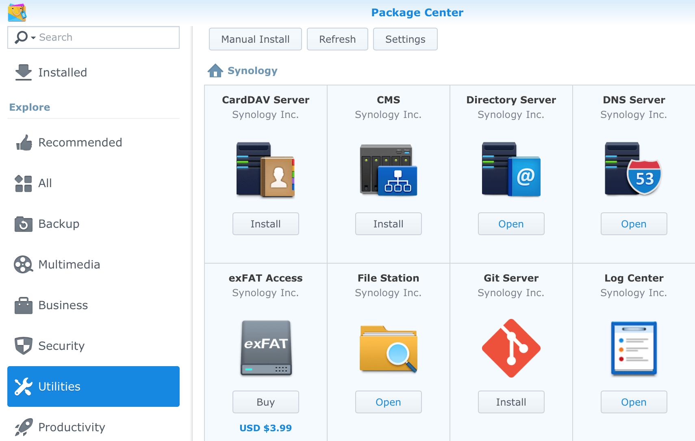
Task: Open DNS Server
Action: point(634,224)
